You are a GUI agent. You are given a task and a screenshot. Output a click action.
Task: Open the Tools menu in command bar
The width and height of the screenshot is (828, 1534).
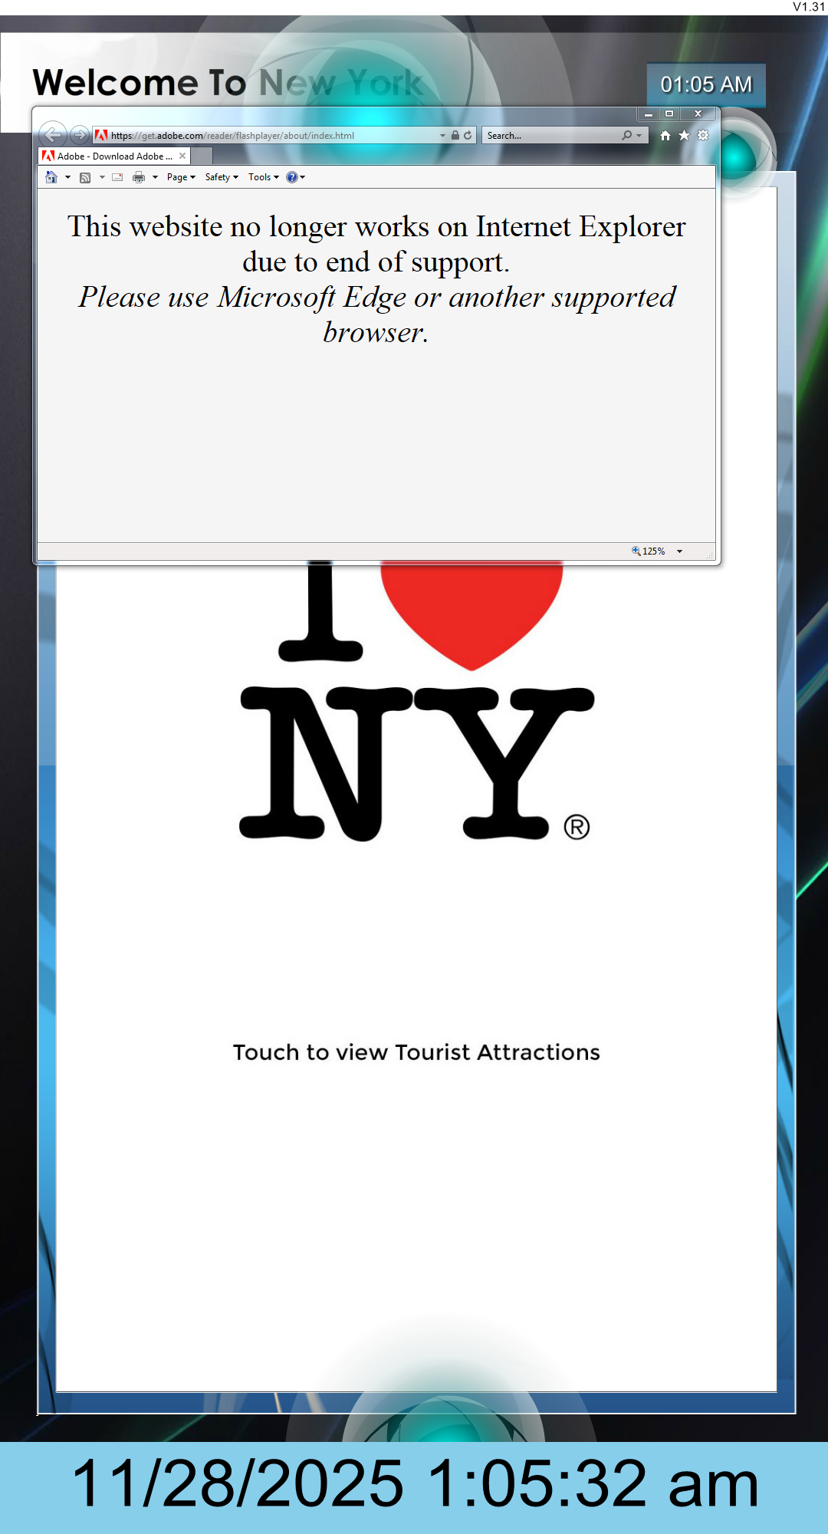(263, 177)
